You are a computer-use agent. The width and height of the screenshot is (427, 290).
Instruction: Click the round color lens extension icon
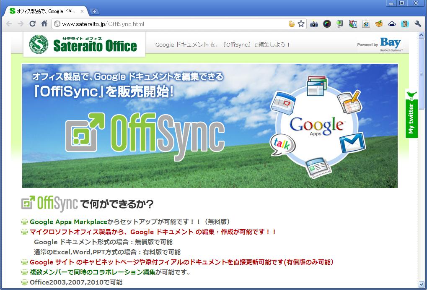tap(327, 24)
